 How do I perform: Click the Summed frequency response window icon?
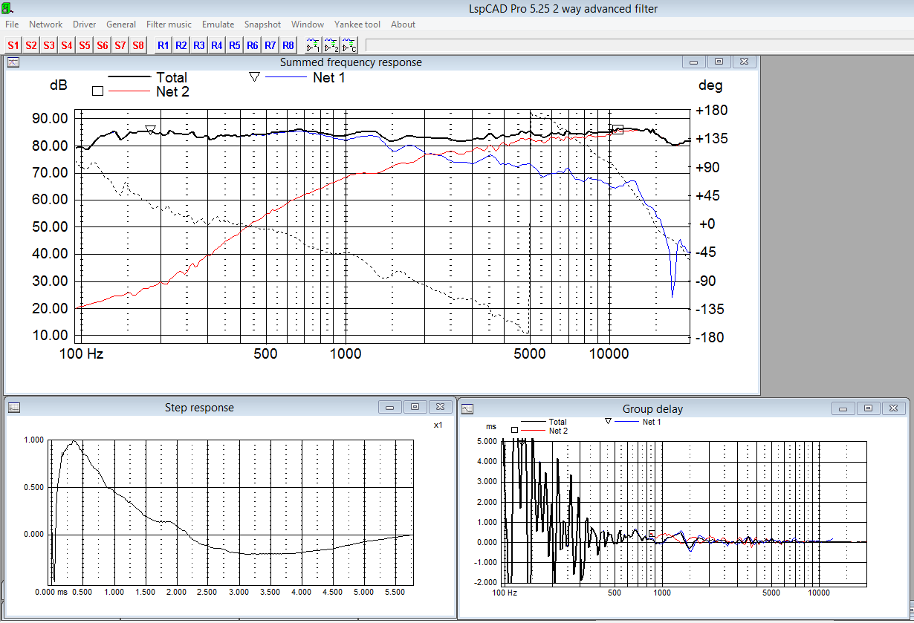13,62
